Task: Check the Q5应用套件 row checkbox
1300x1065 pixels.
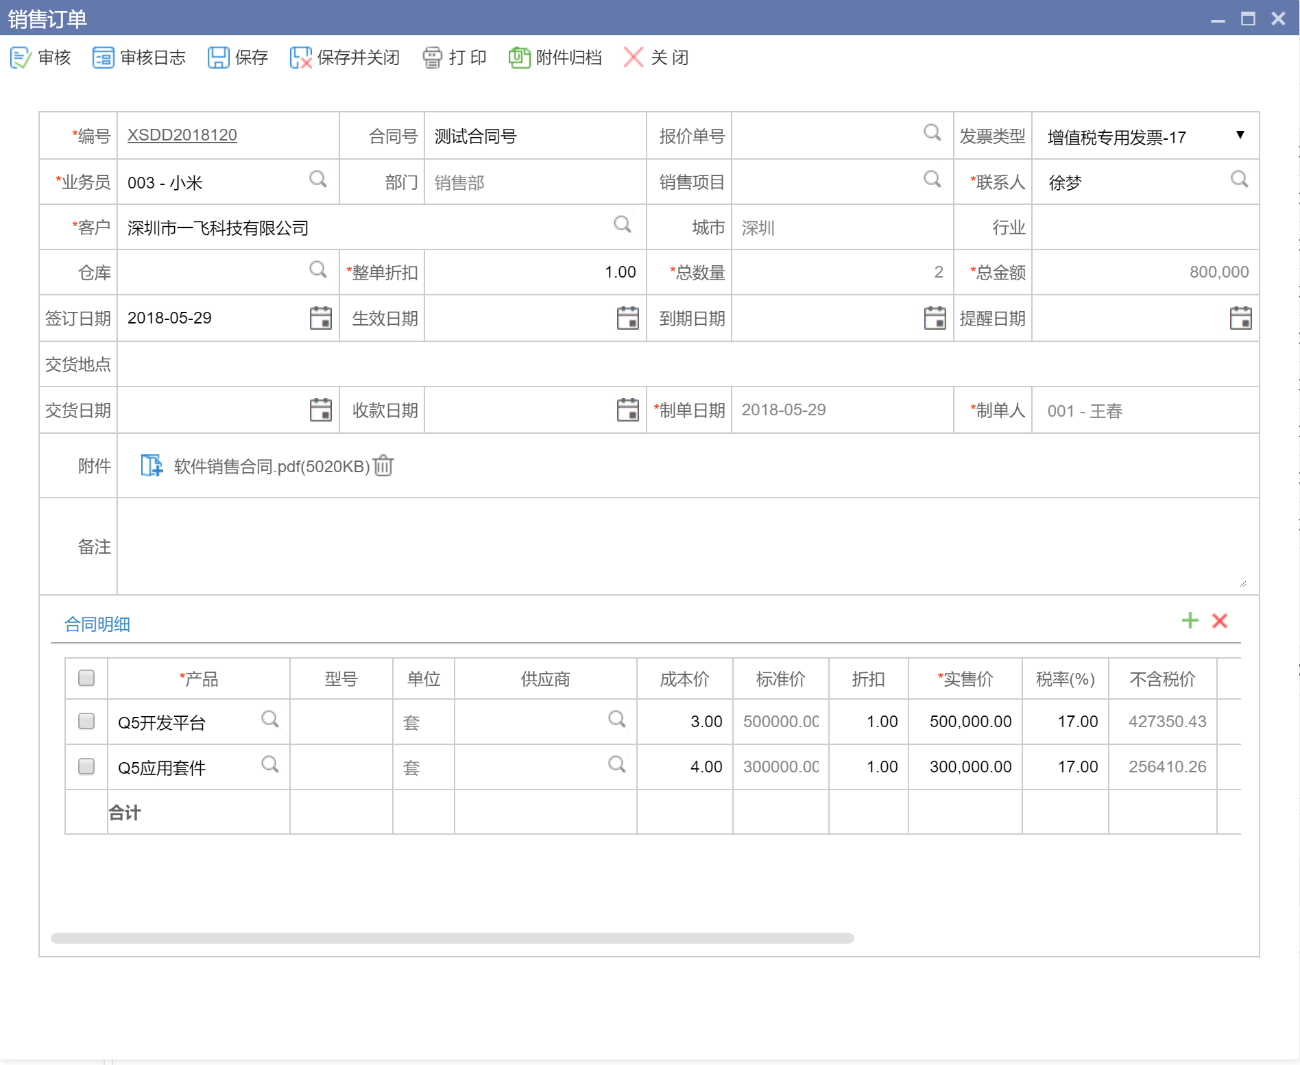Action: (86, 766)
